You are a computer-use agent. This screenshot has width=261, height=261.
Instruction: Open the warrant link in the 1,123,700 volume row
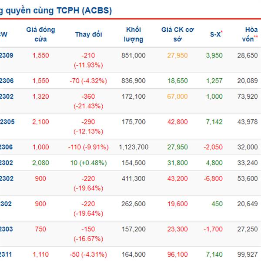click(7, 147)
